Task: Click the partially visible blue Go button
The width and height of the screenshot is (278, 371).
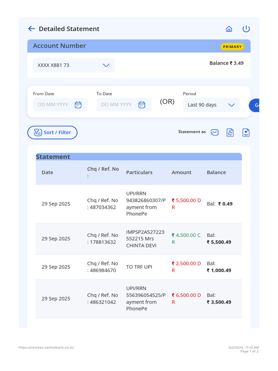Action: point(254,105)
